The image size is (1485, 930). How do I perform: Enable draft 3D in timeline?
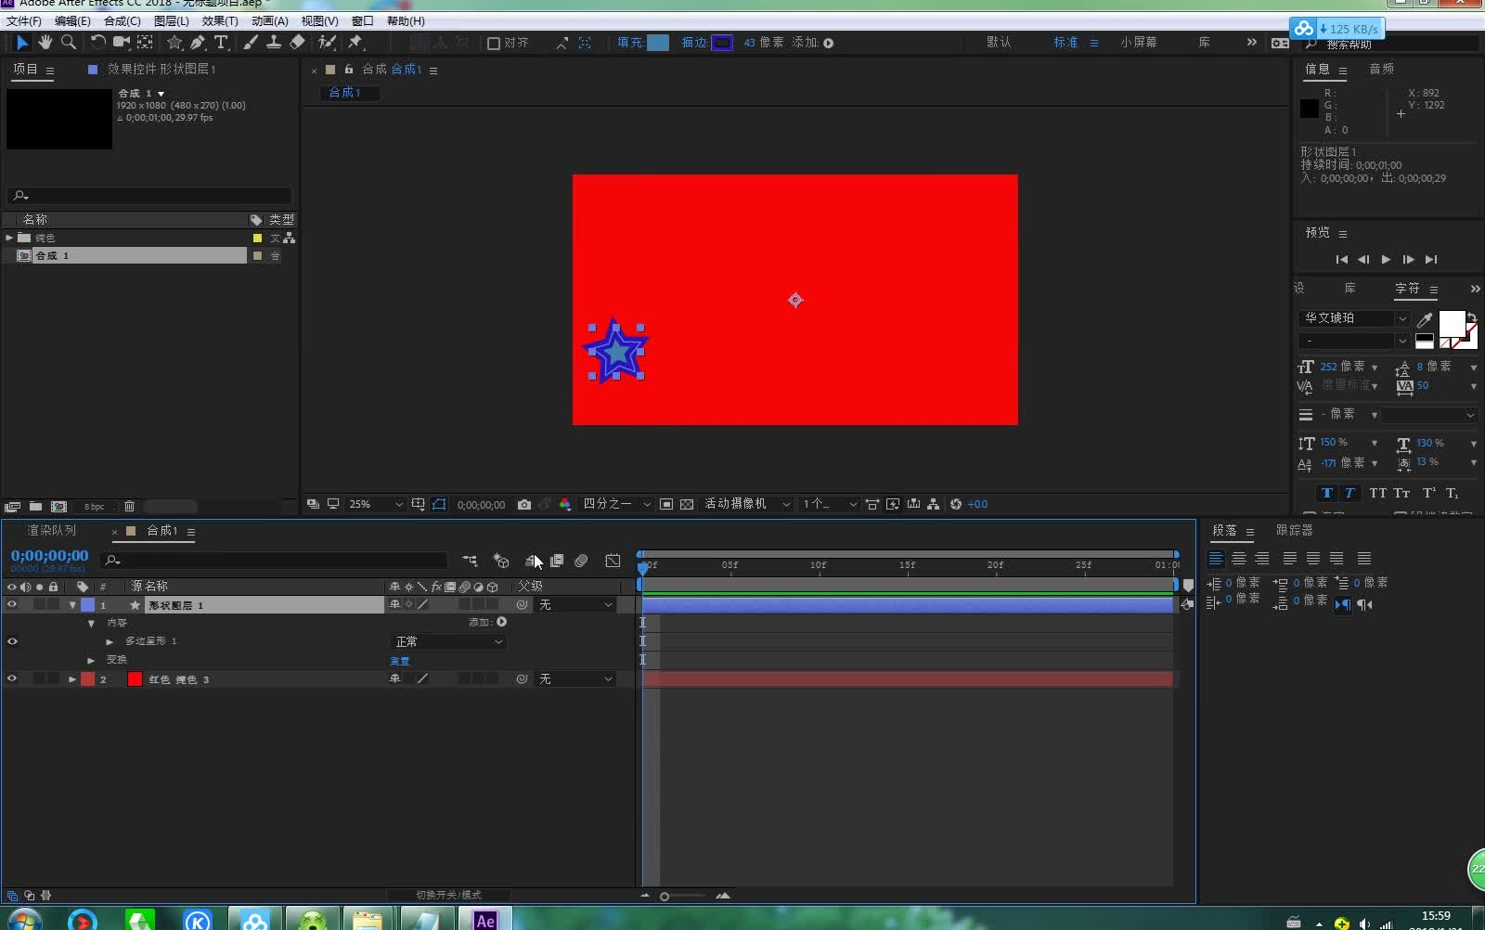pos(501,561)
